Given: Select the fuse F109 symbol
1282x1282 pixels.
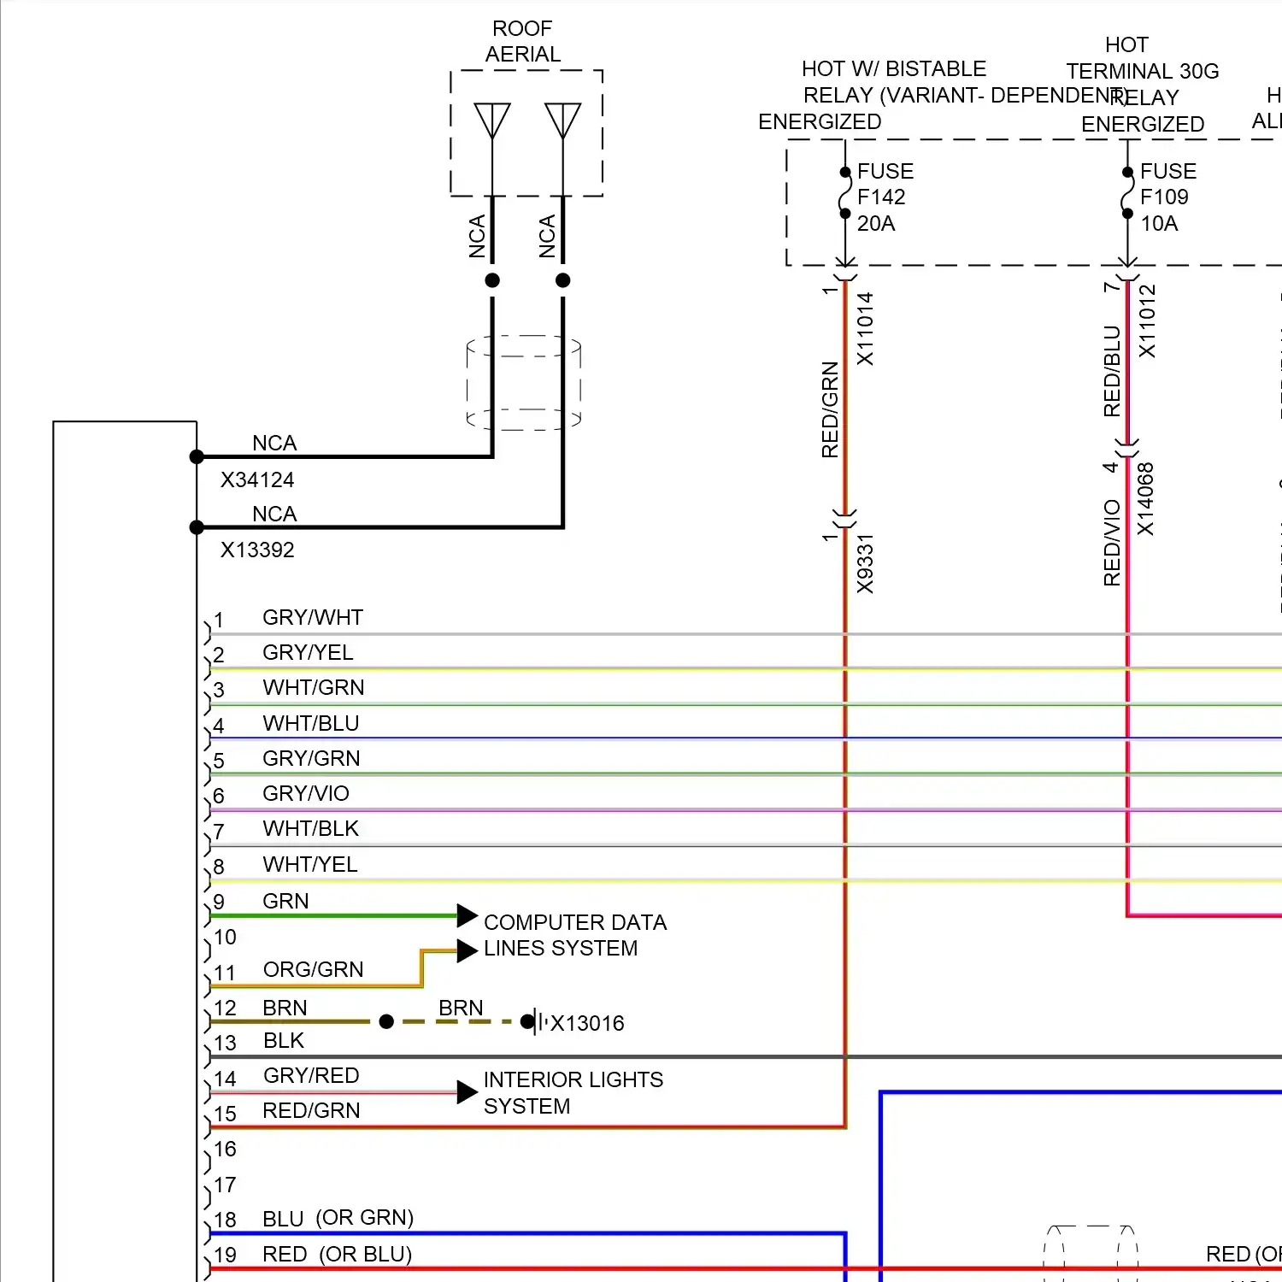Looking at the screenshot, I should pos(1127,193).
